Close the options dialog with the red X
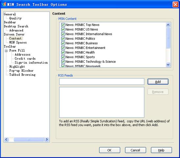This screenshot has width=180, height=158. click(x=175, y=5)
